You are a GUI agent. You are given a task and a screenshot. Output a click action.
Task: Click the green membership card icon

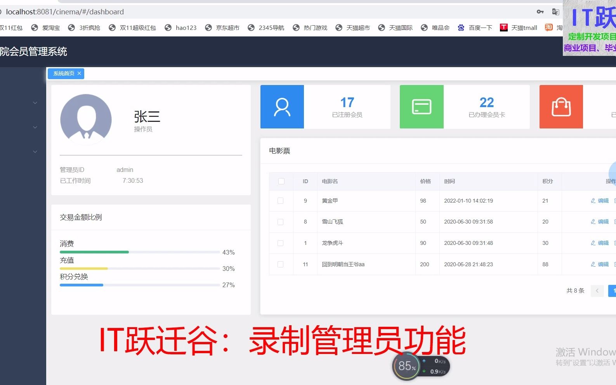(422, 107)
